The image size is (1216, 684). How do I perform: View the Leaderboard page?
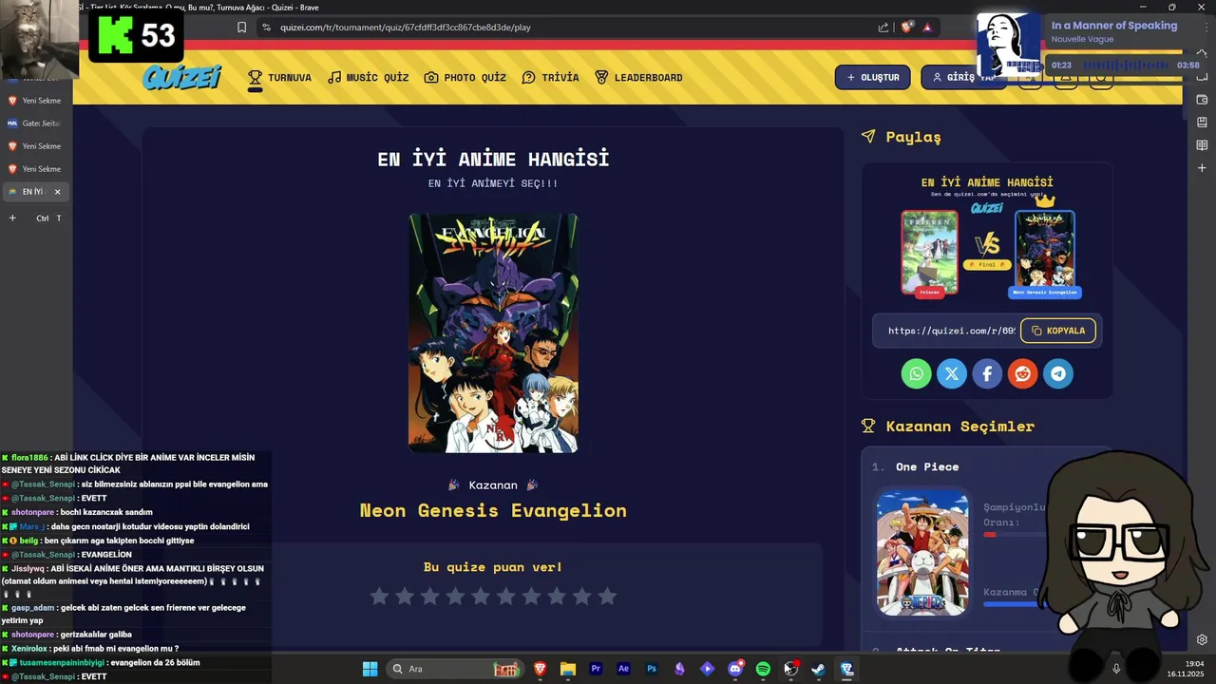click(x=638, y=78)
